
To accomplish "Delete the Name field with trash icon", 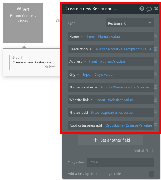I will tap(156, 36).
